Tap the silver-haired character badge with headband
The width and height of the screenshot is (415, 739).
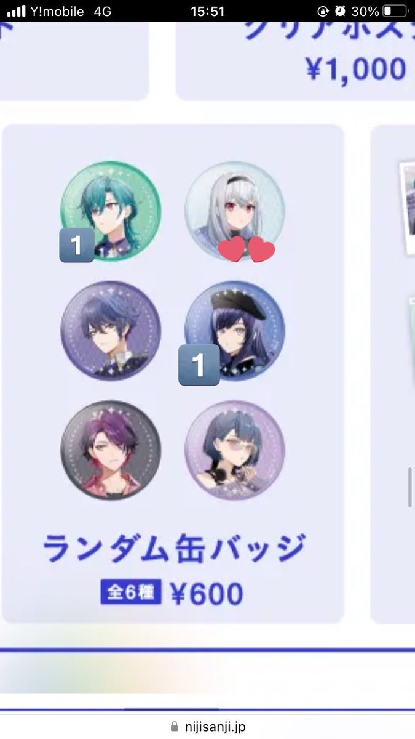[235, 212]
